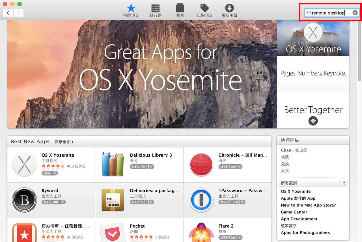Viewport: 362px width, 242px height.
Task: Open the Apps for Photographers quick link
Action: [x=305, y=233]
